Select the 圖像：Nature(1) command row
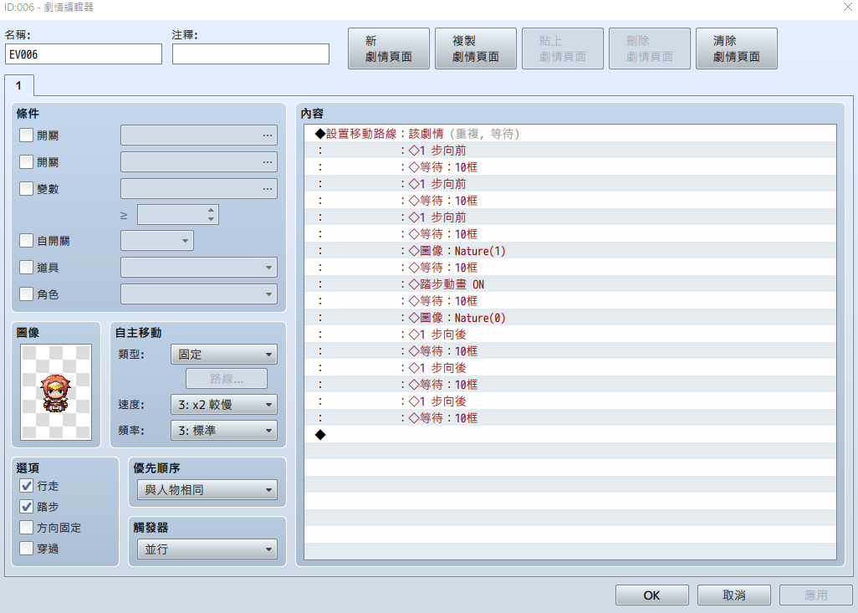 pyautogui.click(x=570, y=251)
